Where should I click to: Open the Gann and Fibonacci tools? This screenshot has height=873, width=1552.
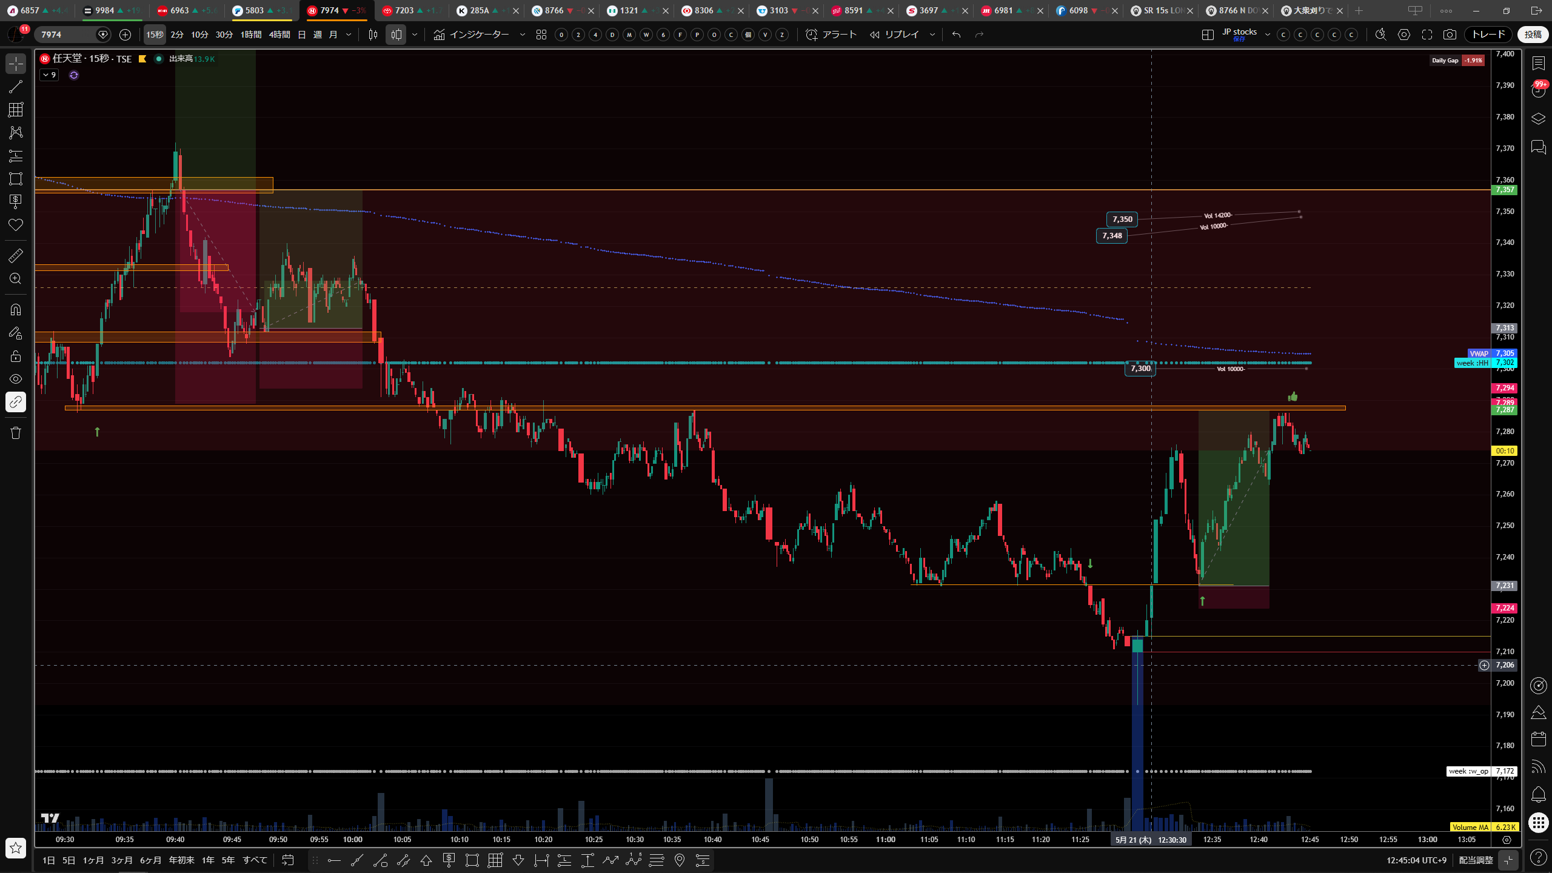(x=16, y=110)
